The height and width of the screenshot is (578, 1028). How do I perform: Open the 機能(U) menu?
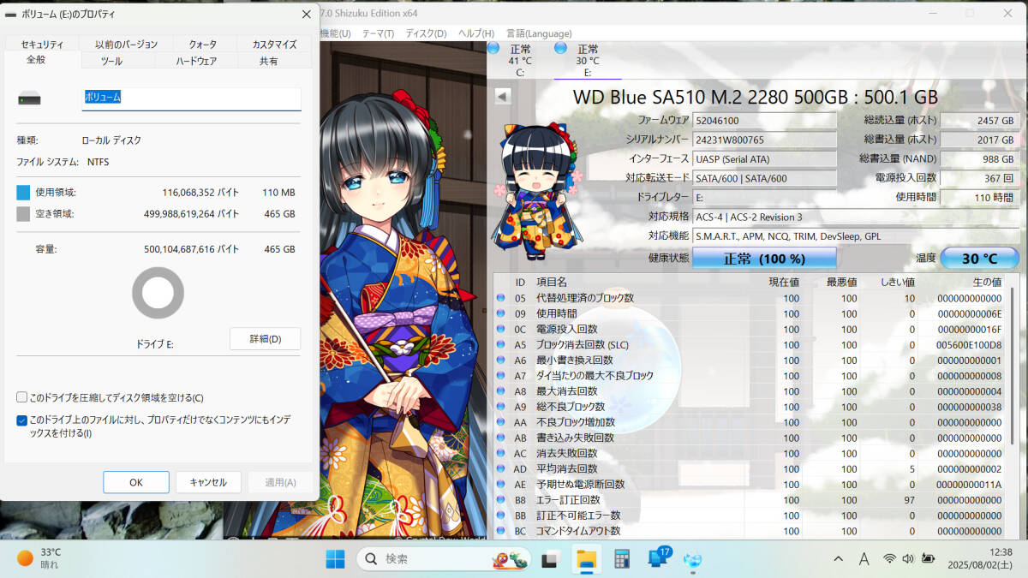pos(334,33)
